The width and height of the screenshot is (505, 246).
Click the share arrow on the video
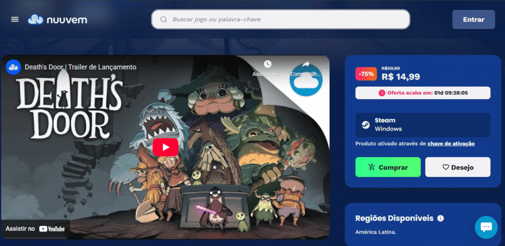[305, 65]
